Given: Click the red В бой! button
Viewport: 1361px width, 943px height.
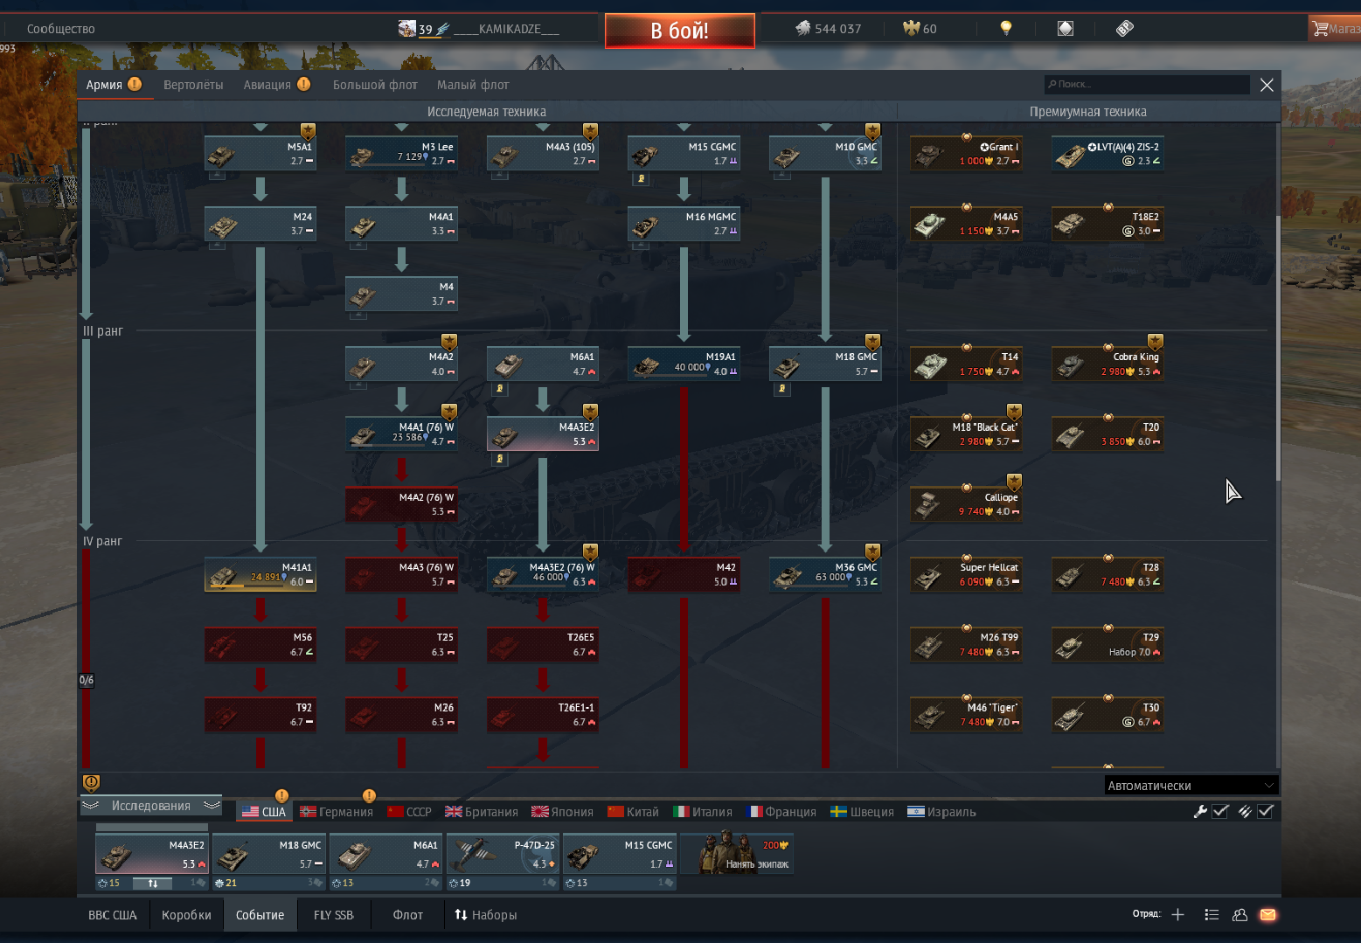Looking at the screenshot, I should tap(680, 31).
